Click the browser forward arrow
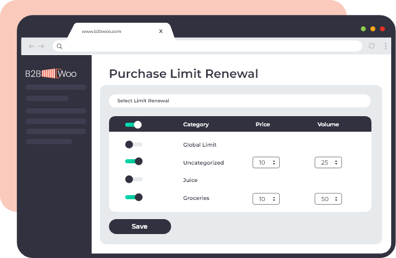This screenshot has width=396, height=258. click(41, 46)
